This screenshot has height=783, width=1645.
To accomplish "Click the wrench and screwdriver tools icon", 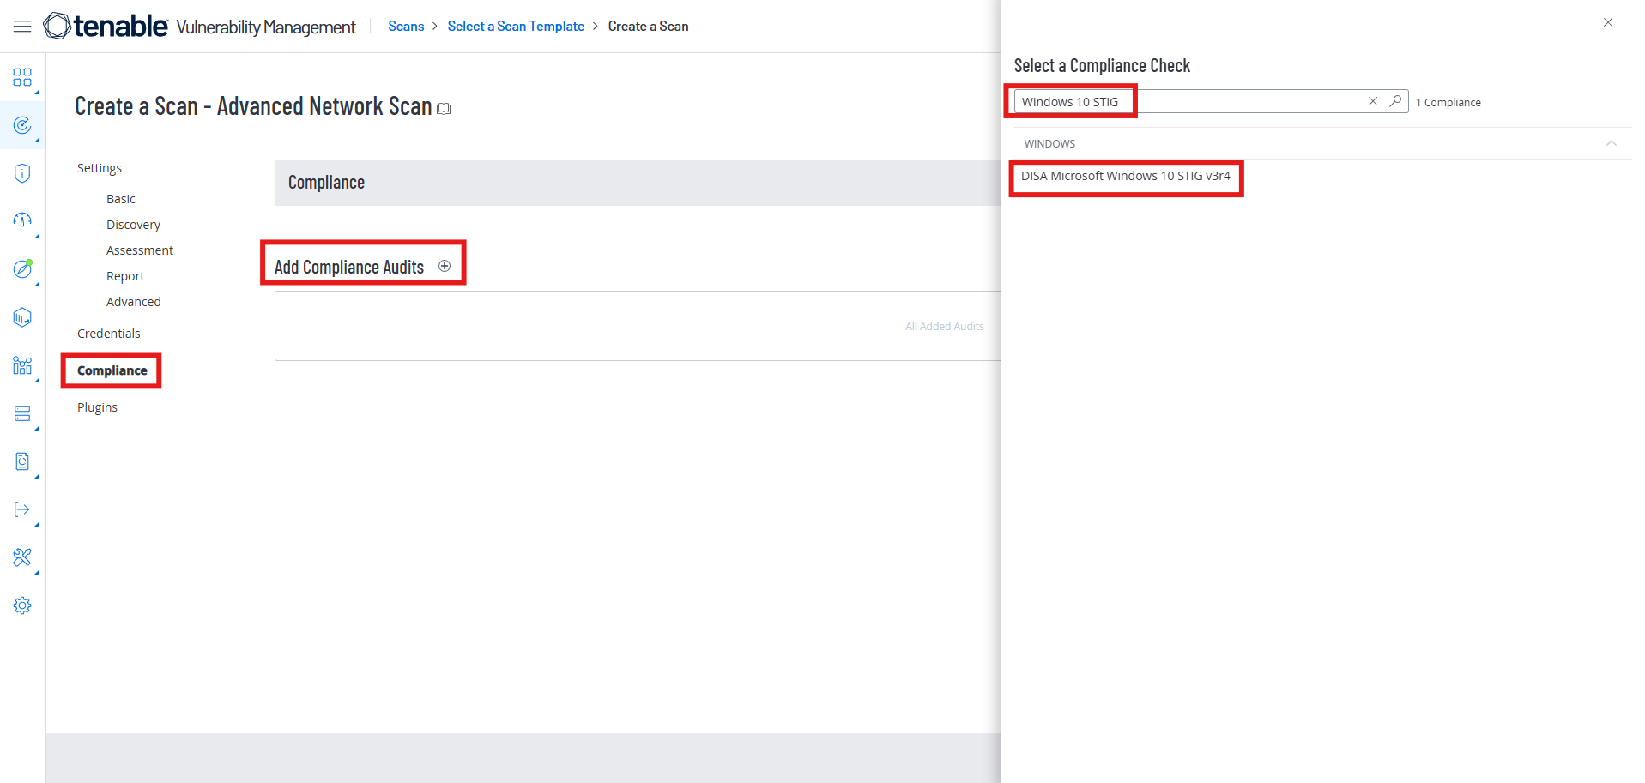I will 22,557.
